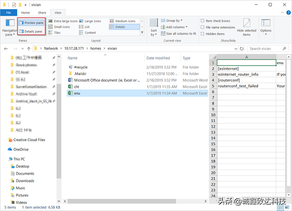Click Network in the address path
Viewport: 292px width, 211px height.
coord(51,48)
